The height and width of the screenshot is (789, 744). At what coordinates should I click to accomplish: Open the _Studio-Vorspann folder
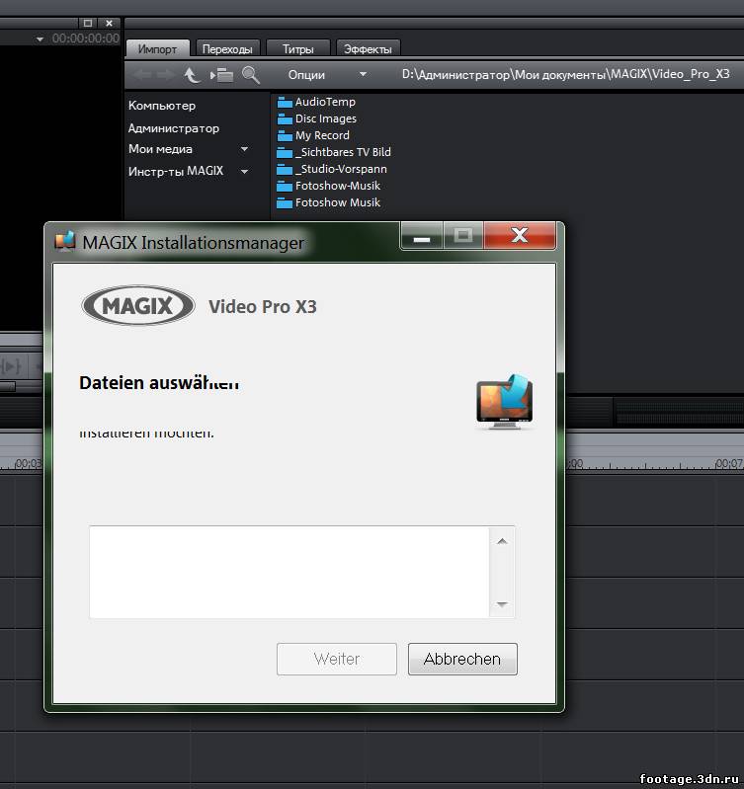point(332,169)
